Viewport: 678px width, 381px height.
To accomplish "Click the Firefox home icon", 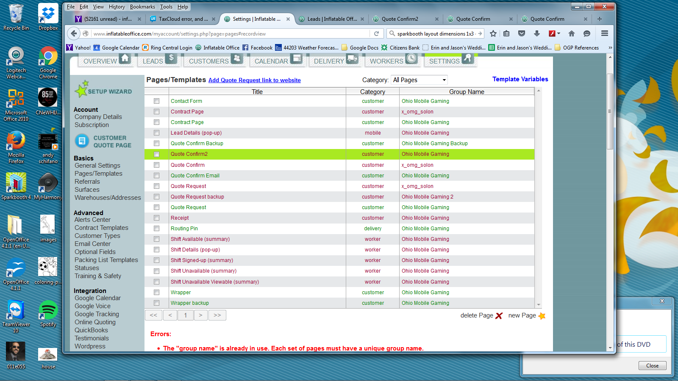I will point(572,34).
